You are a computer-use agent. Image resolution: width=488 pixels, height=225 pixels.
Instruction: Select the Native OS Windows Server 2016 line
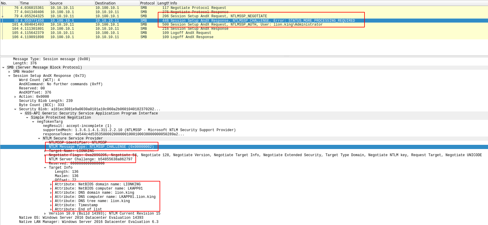pyautogui.click(x=81, y=218)
